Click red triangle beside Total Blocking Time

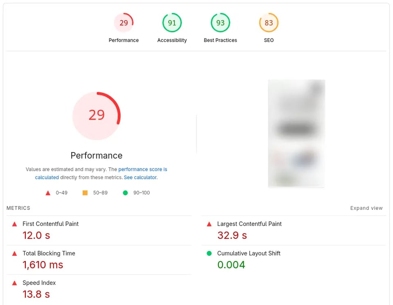click(x=14, y=253)
